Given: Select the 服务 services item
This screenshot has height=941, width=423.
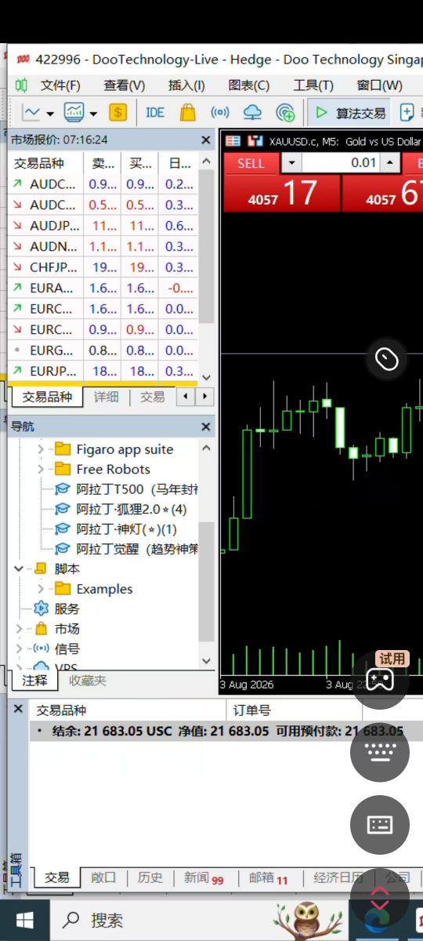Looking at the screenshot, I should 56,609.
